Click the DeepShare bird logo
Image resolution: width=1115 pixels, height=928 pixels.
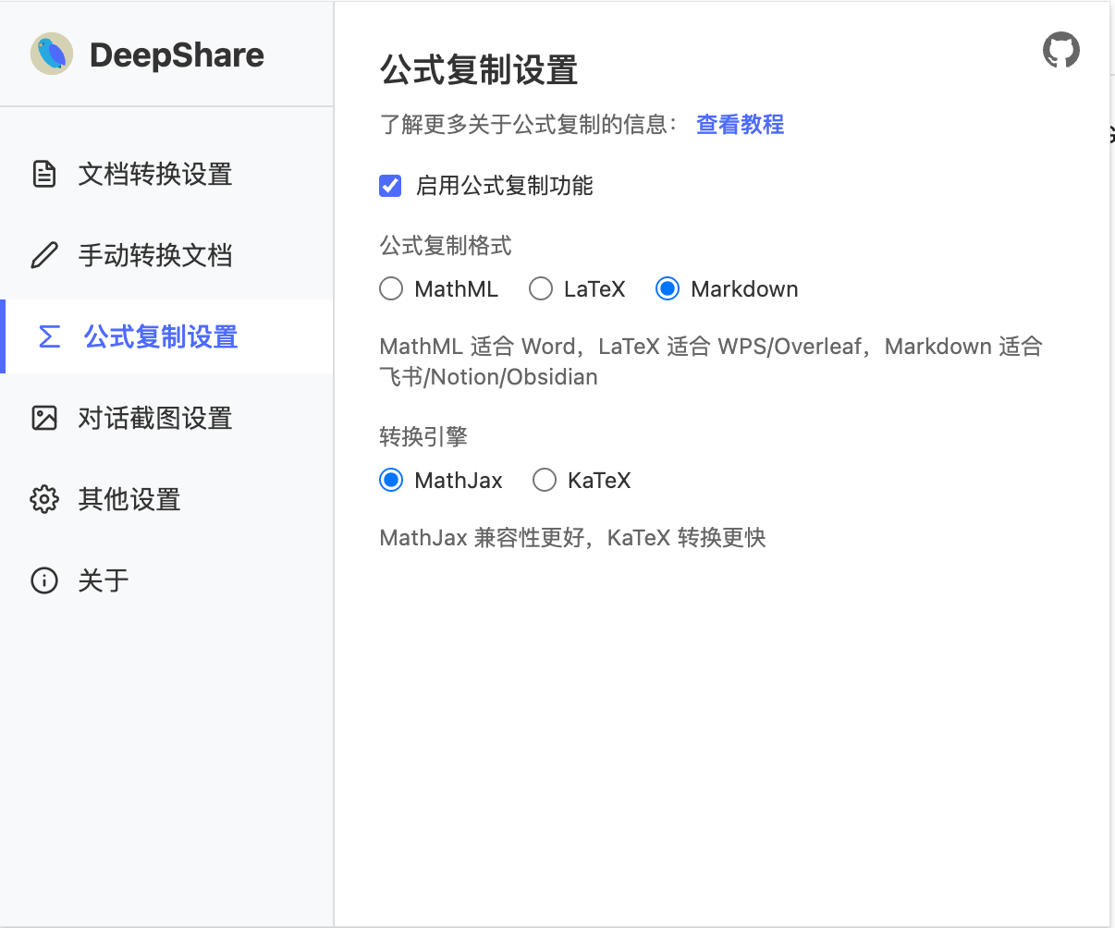[x=52, y=54]
